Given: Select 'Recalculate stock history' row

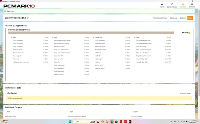Looking at the screenshot, I should click(x=72, y=43).
